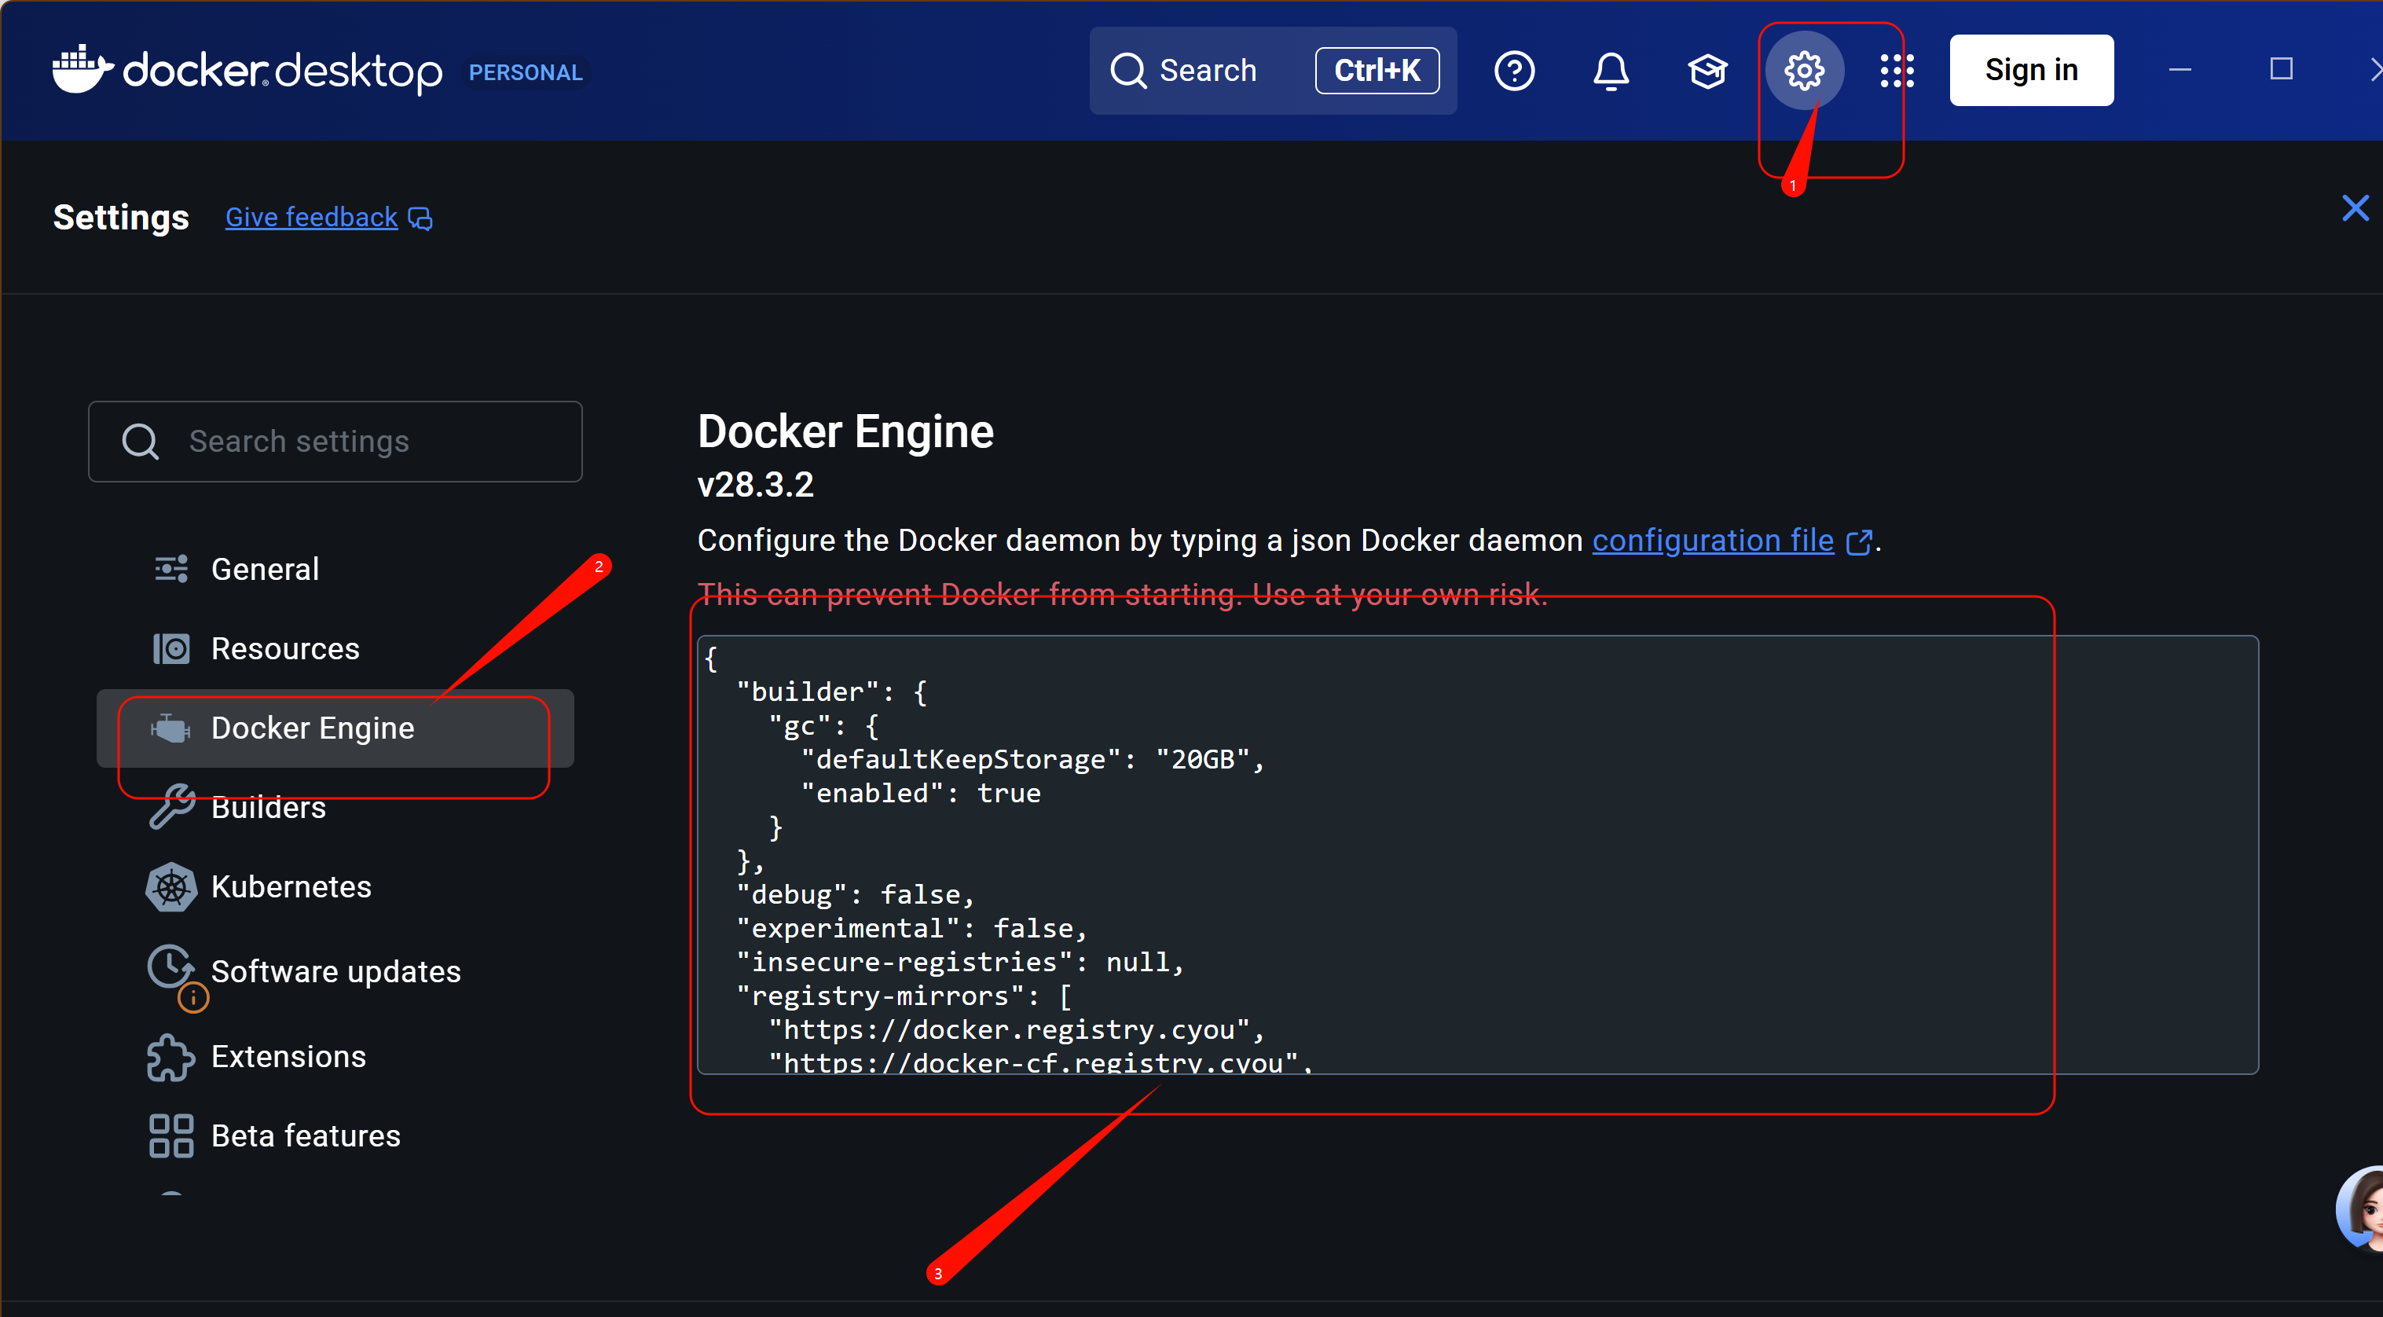Screen dimensions: 2383x1317
Task: Open the Give feedback link
Action: [x=312, y=218]
